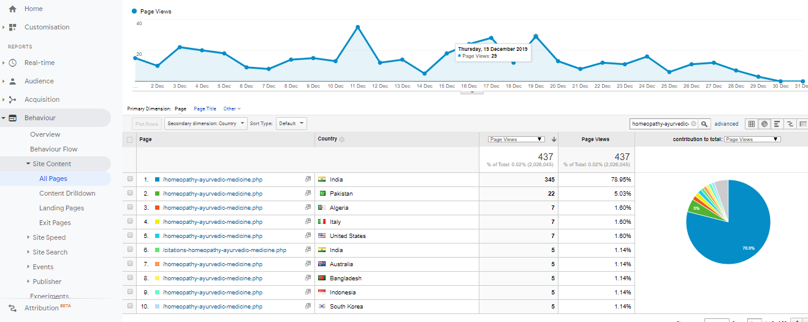Switch to data table view icon
808x322 pixels.
(x=751, y=124)
